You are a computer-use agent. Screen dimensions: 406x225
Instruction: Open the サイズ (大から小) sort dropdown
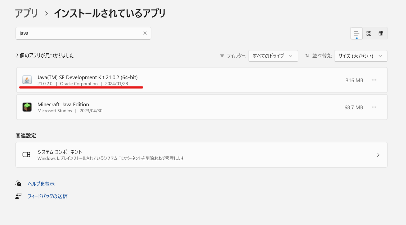point(361,56)
